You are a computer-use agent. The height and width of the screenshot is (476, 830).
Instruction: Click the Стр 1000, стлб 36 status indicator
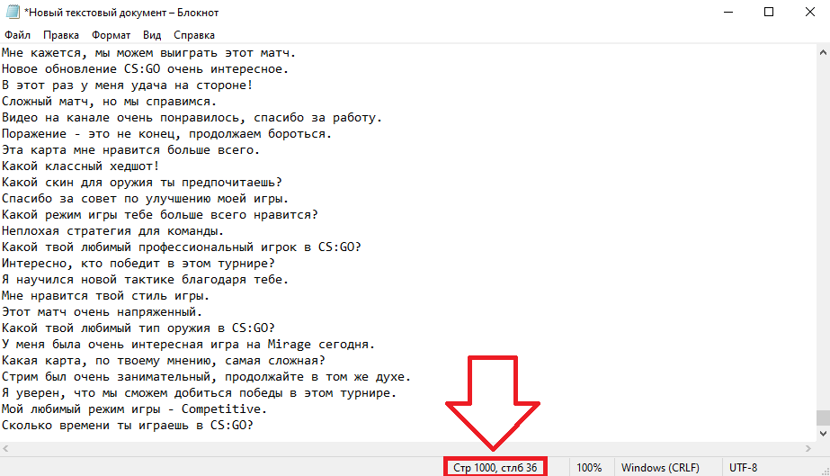[495, 468]
